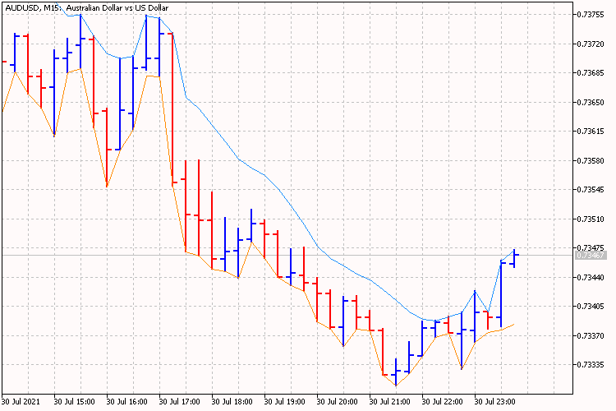Click time axis label '30 Jul 19:00'

click(284, 402)
